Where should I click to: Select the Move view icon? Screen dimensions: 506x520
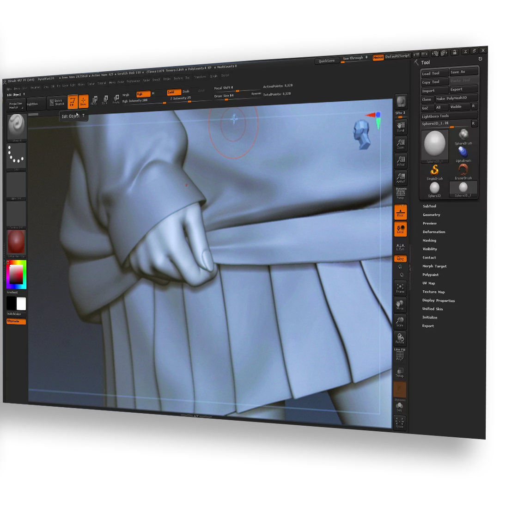(400, 305)
